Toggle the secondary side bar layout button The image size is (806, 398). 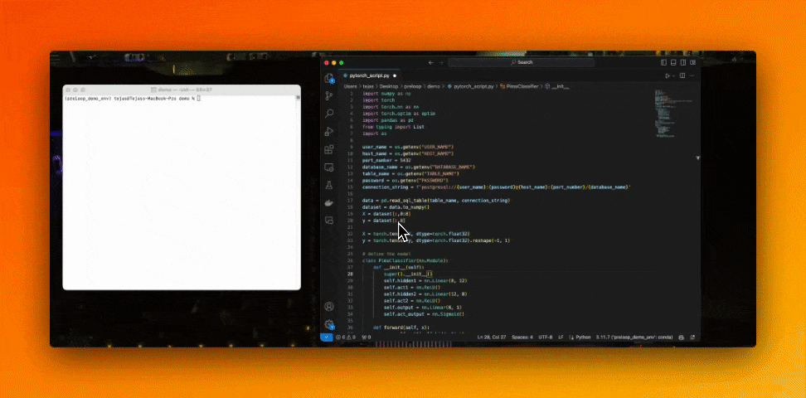point(683,62)
